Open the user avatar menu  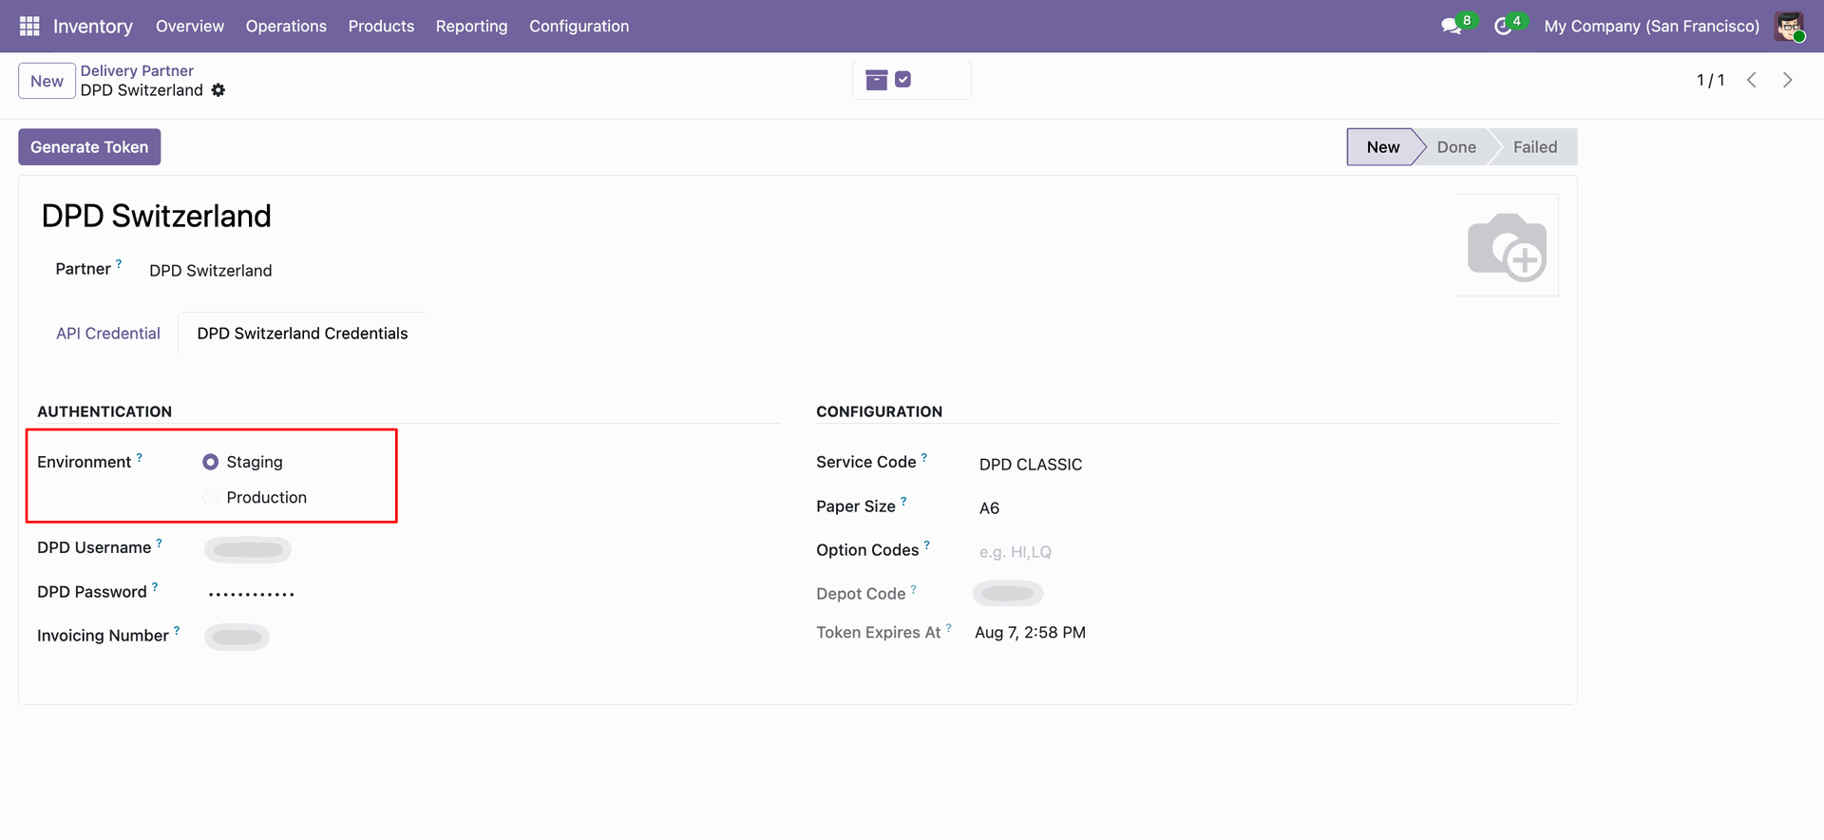point(1790,26)
